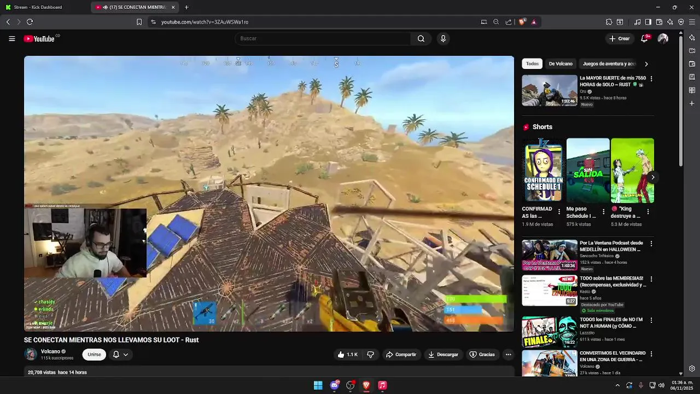Click the zoom magnifier in address bar
The image size is (700, 394).
(x=496, y=22)
